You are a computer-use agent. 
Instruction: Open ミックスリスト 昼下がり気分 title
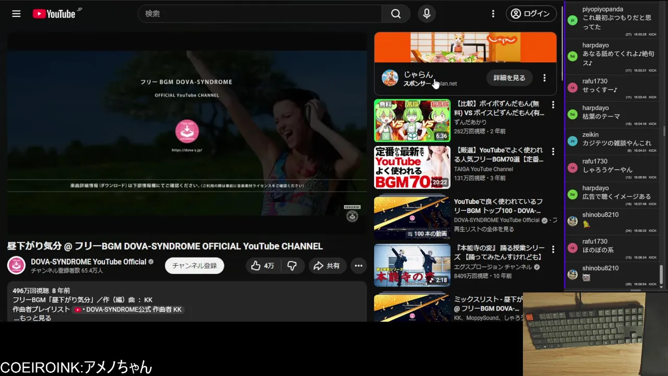click(488, 304)
